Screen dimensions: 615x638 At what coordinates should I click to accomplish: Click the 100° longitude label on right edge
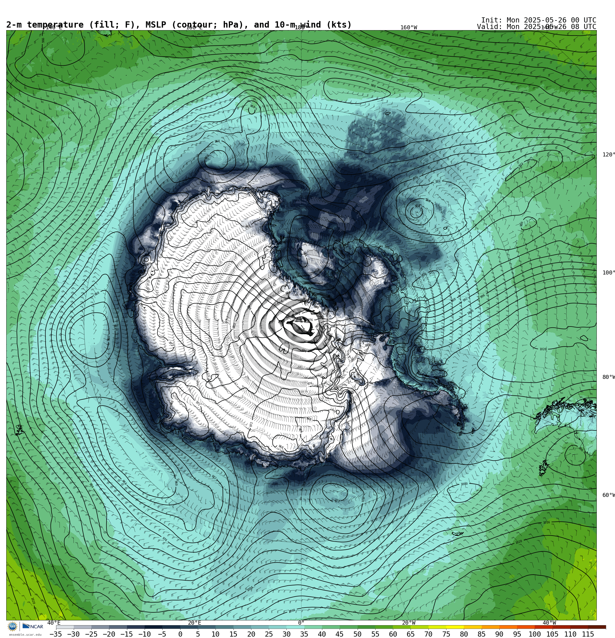pyautogui.click(x=608, y=273)
